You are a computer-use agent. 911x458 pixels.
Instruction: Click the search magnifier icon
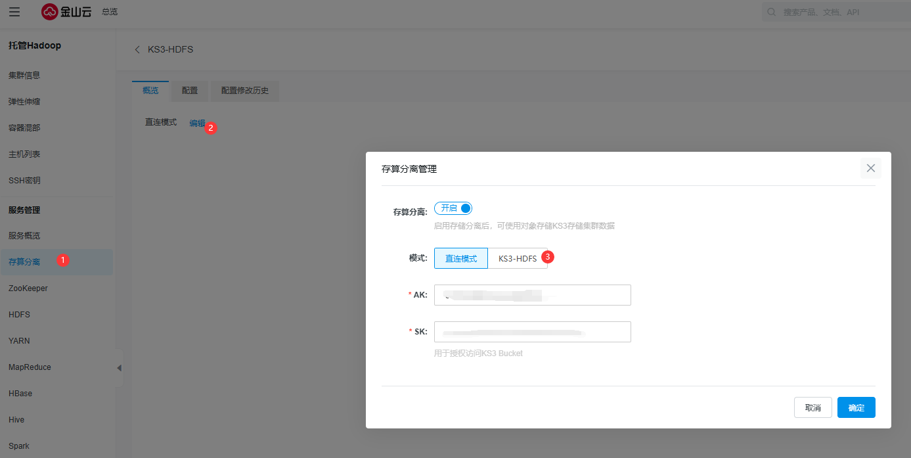(x=772, y=12)
